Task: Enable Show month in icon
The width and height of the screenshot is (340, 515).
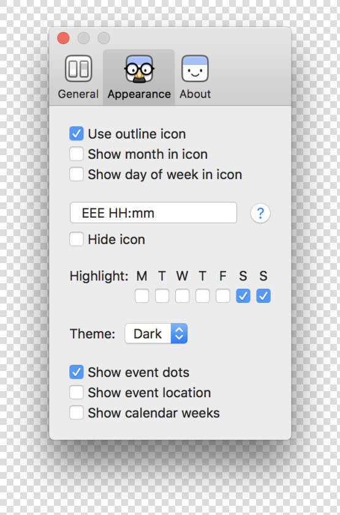Action: (77, 154)
